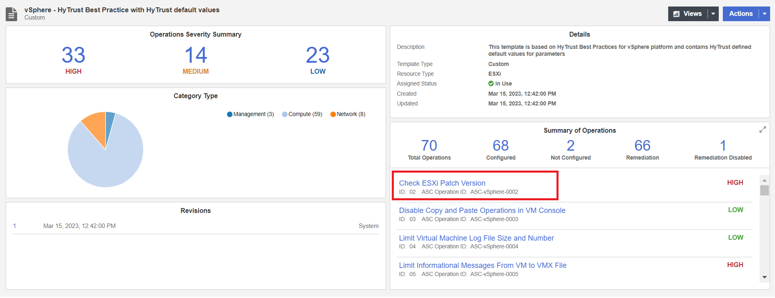Click the template document icon beside title
775x298 pixels.
pyautogui.click(x=11, y=14)
